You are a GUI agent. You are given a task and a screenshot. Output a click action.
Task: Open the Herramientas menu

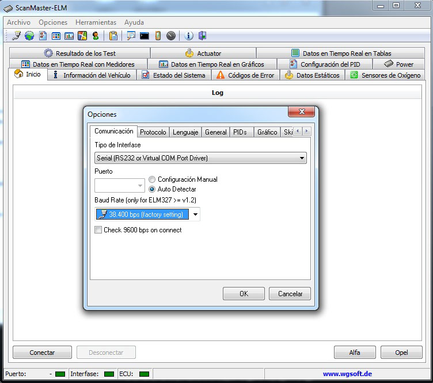point(96,22)
